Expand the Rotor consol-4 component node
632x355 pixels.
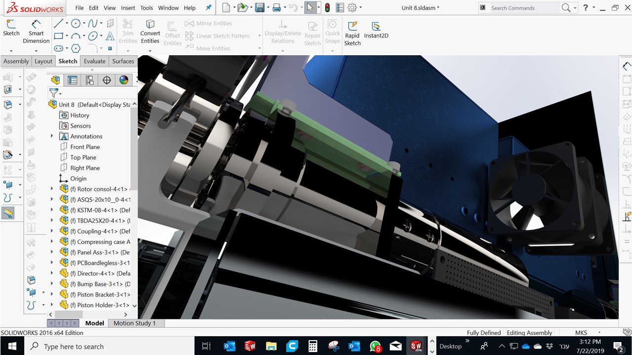point(52,189)
